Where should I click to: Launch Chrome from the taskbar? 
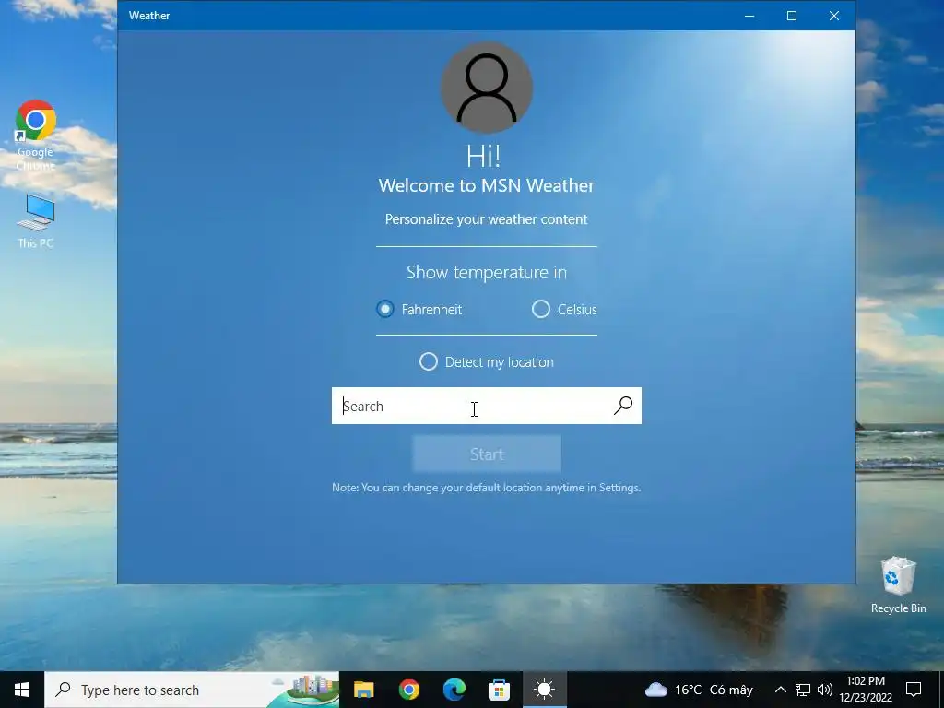click(408, 690)
